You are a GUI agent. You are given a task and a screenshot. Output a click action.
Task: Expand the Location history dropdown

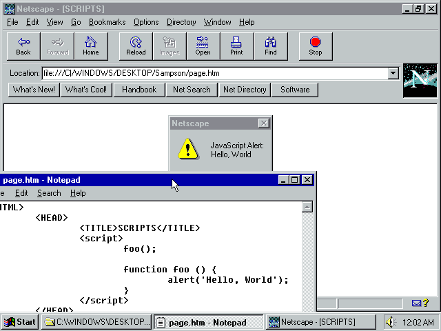(393, 74)
